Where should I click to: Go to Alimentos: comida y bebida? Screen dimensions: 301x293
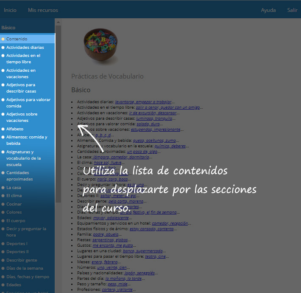click(26, 140)
